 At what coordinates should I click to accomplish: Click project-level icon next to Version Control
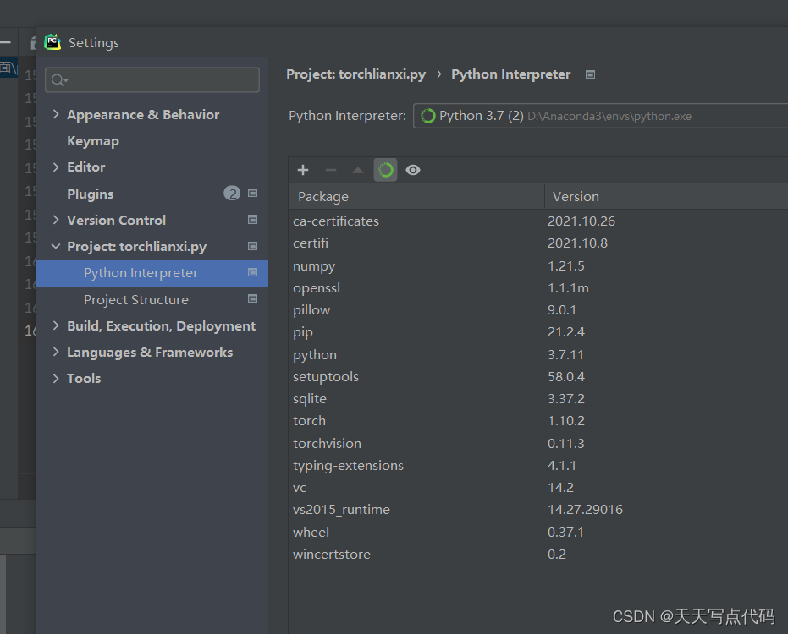[x=253, y=220]
